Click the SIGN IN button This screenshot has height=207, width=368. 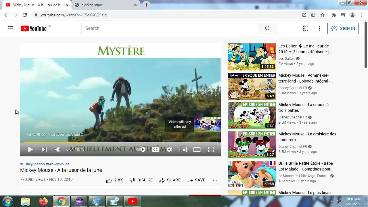[x=343, y=28]
